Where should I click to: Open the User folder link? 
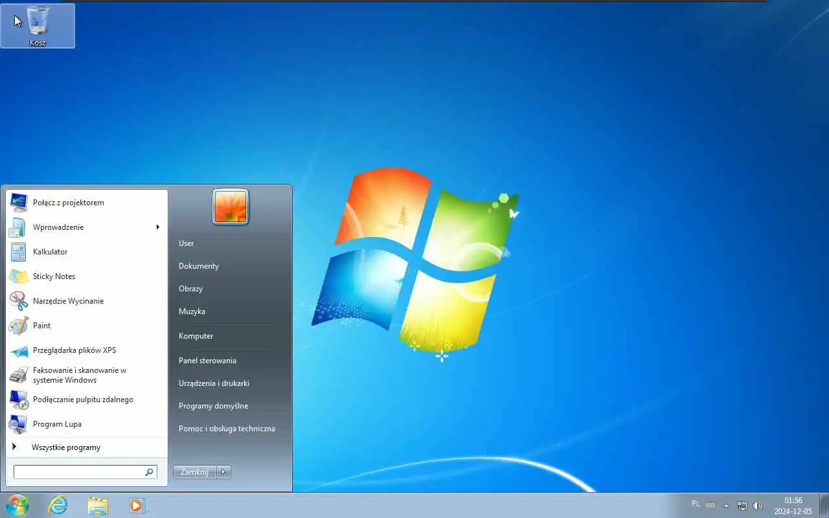[x=187, y=243]
